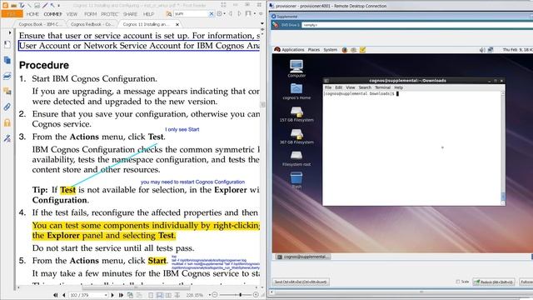This screenshot has width=533, height=300.
Task: Click the network icon in the GNOME panel
Action: pyautogui.click(x=491, y=50)
